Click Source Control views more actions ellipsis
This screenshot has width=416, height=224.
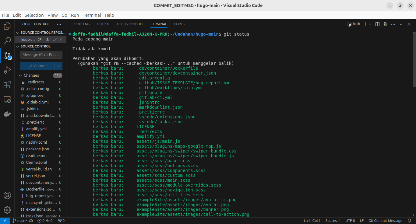59,24
